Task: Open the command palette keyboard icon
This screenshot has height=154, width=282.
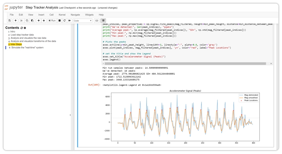Action: click(97, 21)
